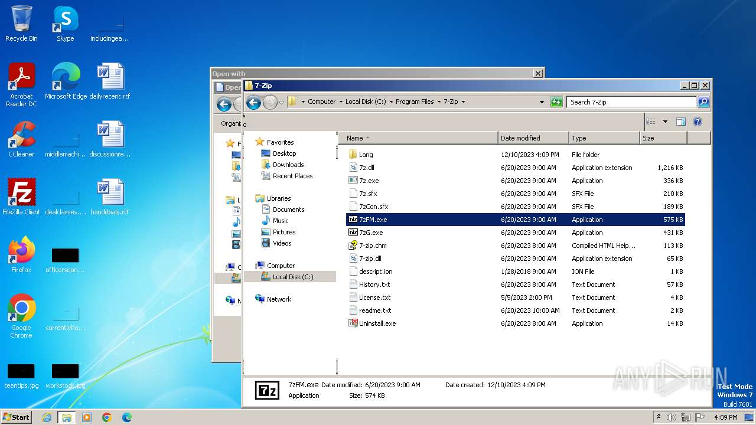756x425 pixels.
Task: Show hidden system tray icons
Action: click(659, 417)
